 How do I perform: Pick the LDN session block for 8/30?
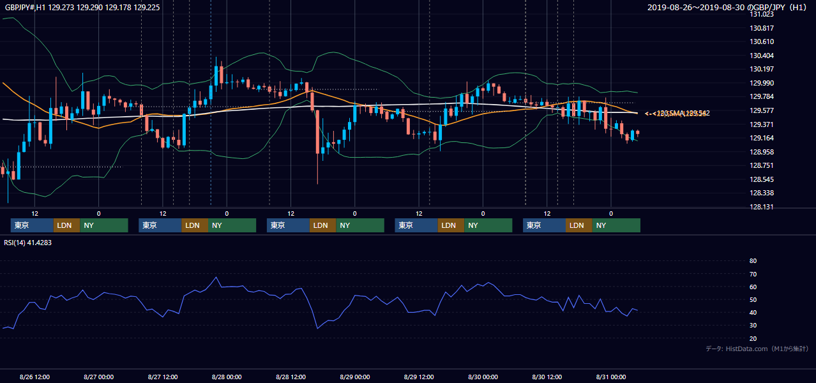pyautogui.click(x=578, y=225)
